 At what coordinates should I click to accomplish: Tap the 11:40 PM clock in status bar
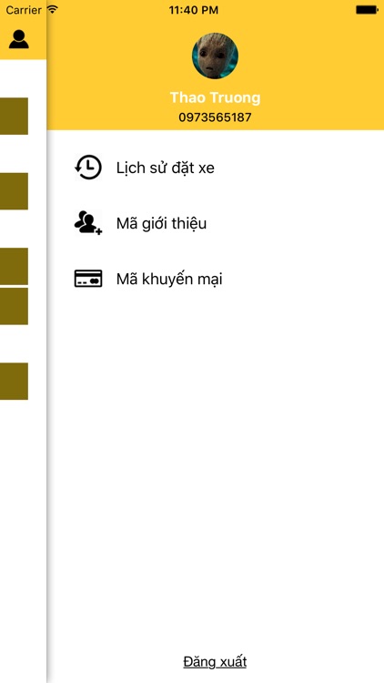click(194, 10)
